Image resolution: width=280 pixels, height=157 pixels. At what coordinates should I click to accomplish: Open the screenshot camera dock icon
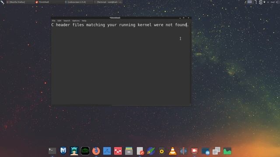205,151
